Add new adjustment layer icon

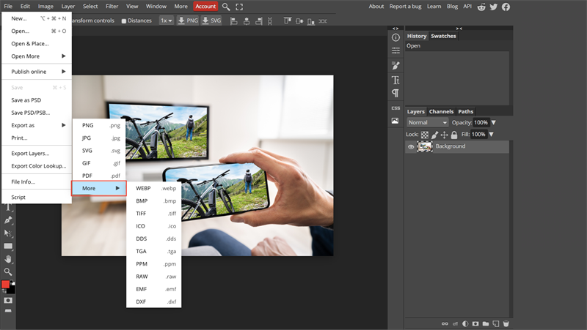point(465,323)
